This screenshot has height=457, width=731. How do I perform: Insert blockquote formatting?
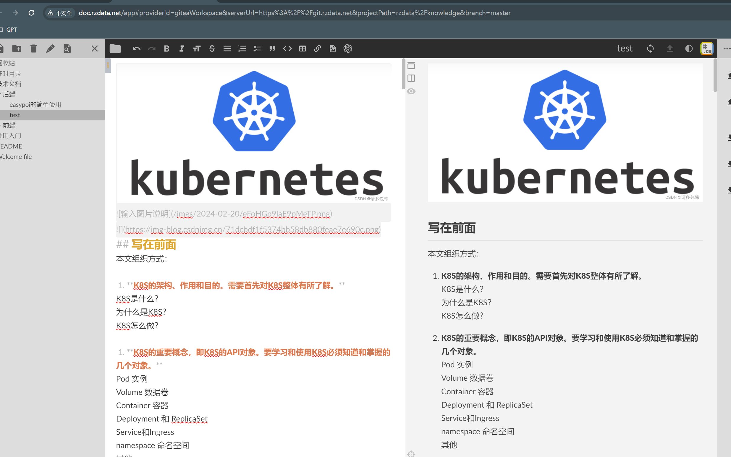272,48
